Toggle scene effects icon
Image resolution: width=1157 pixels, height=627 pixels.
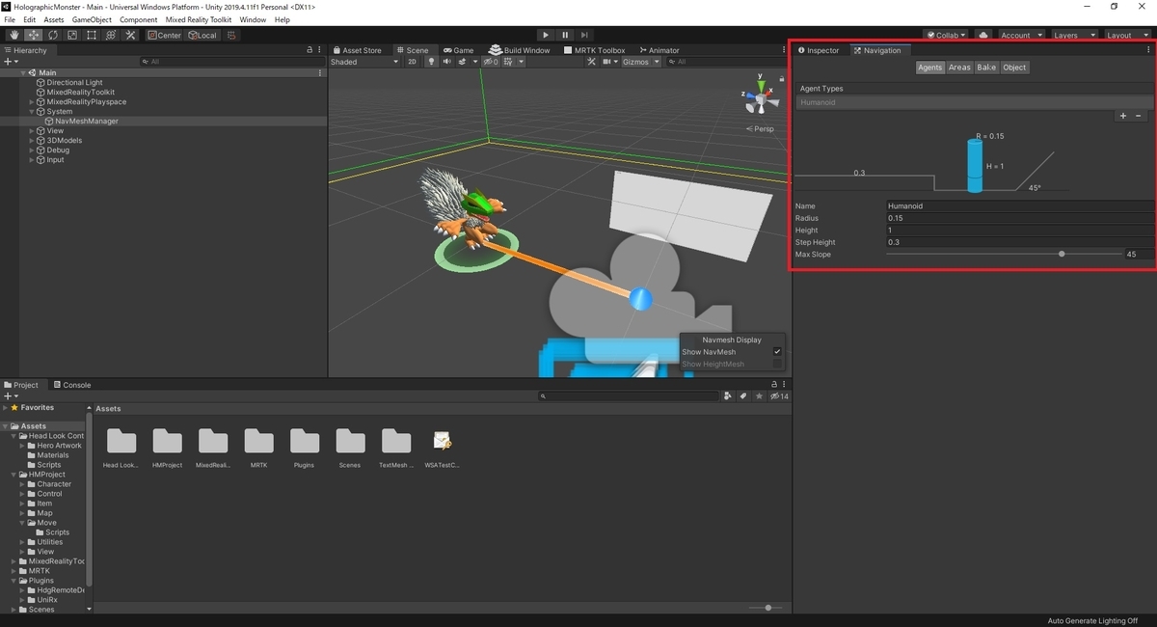click(x=464, y=62)
